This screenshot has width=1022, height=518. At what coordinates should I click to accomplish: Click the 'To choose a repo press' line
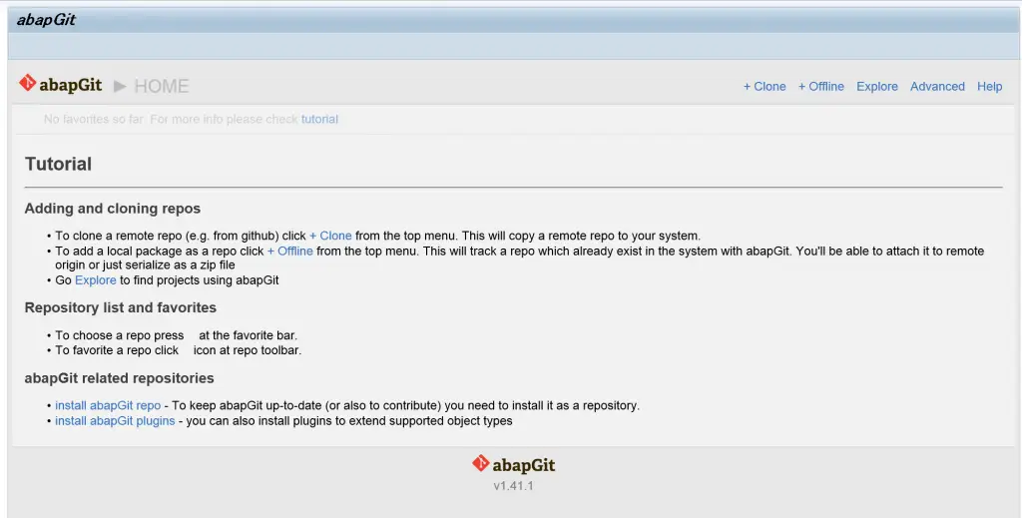click(176, 335)
